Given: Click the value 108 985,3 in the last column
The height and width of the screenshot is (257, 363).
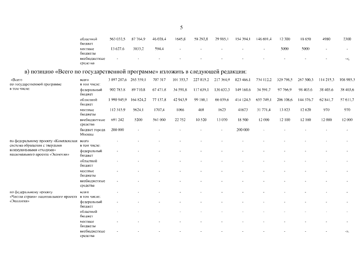Looking at the screenshot, I should (347, 80).
